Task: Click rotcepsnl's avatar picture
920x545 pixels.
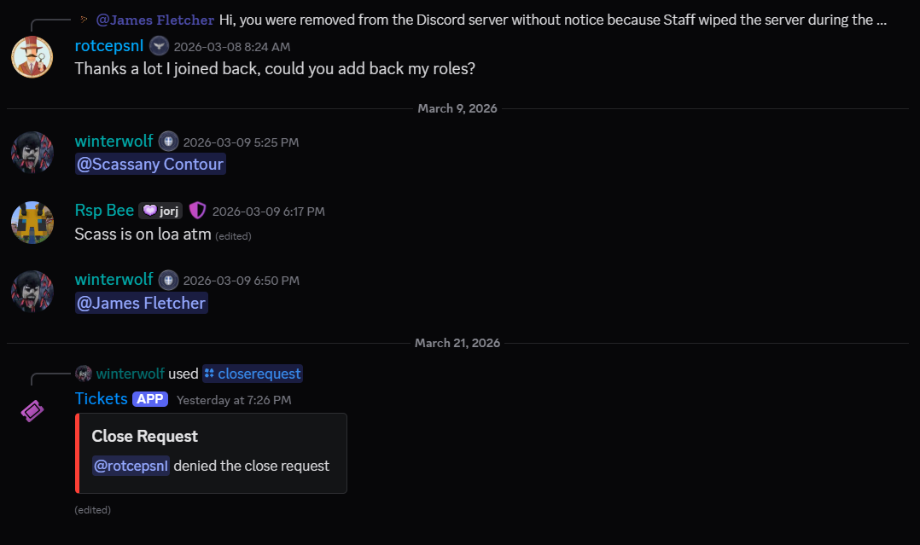Action: point(32,57)
